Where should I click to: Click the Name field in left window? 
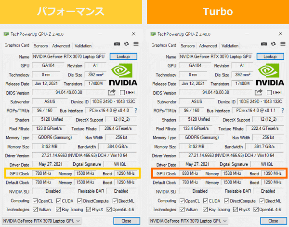coord(69,57)
